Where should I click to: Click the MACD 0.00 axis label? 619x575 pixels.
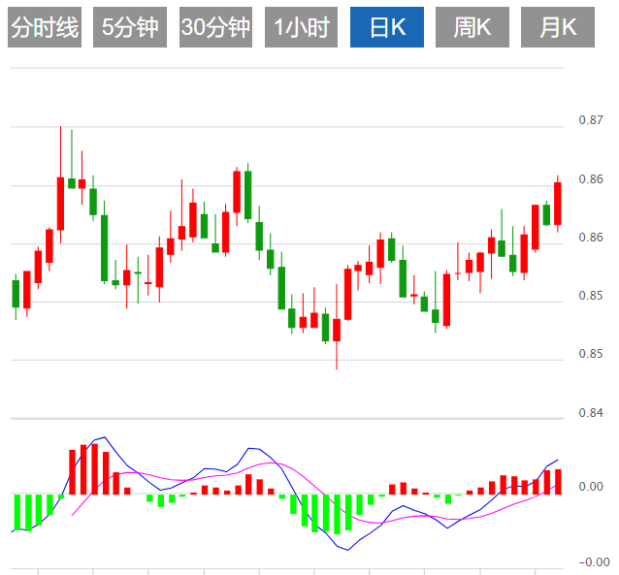pyautogui.click(x=591, y=487)
